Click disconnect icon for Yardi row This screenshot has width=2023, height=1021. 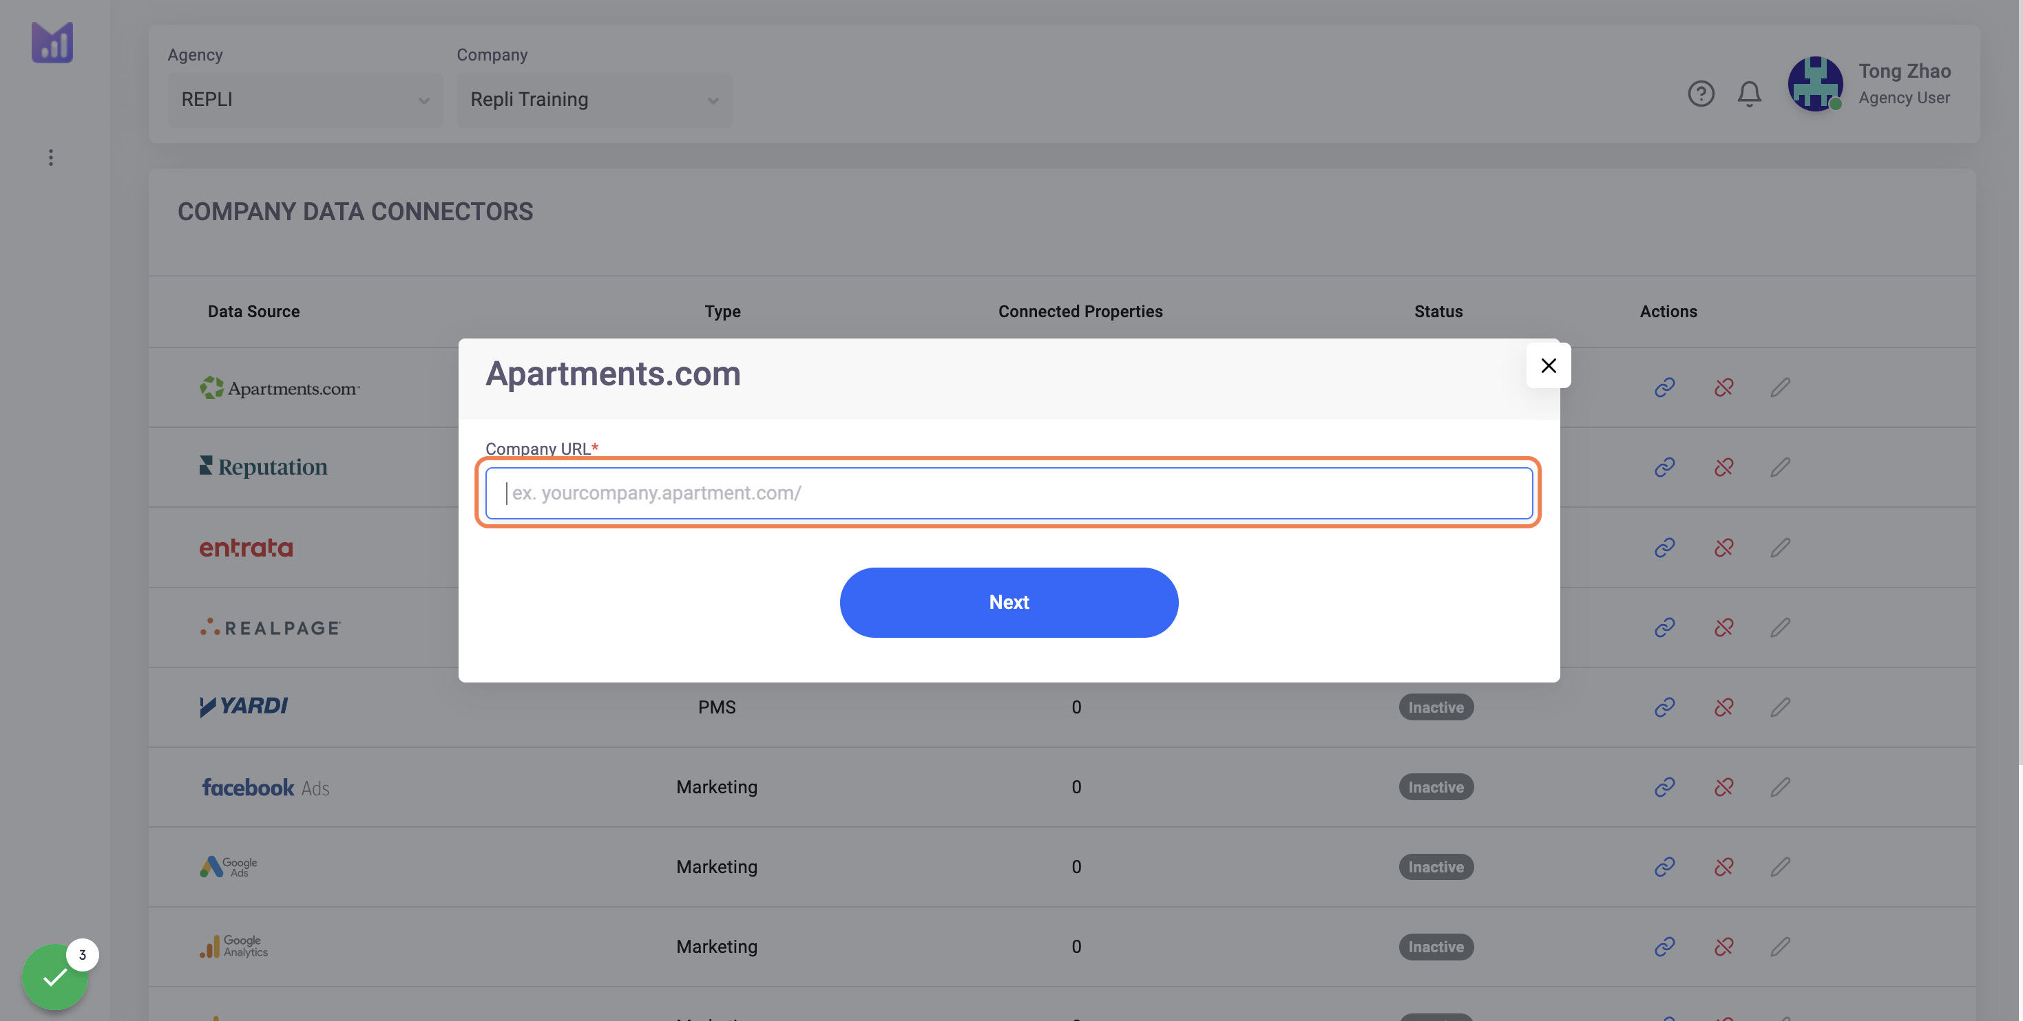pyautogui.click(x=1723, y=708)
